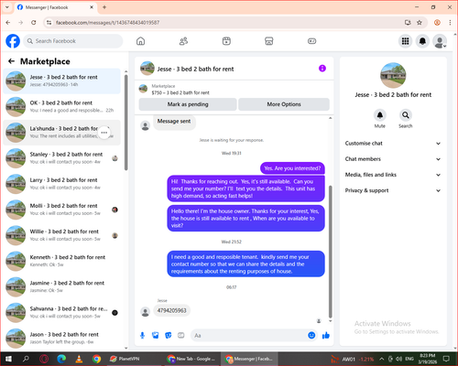Mute conversation with the bell icon
The height and width of the screenshot is (366, 458).
click(380, 115)
